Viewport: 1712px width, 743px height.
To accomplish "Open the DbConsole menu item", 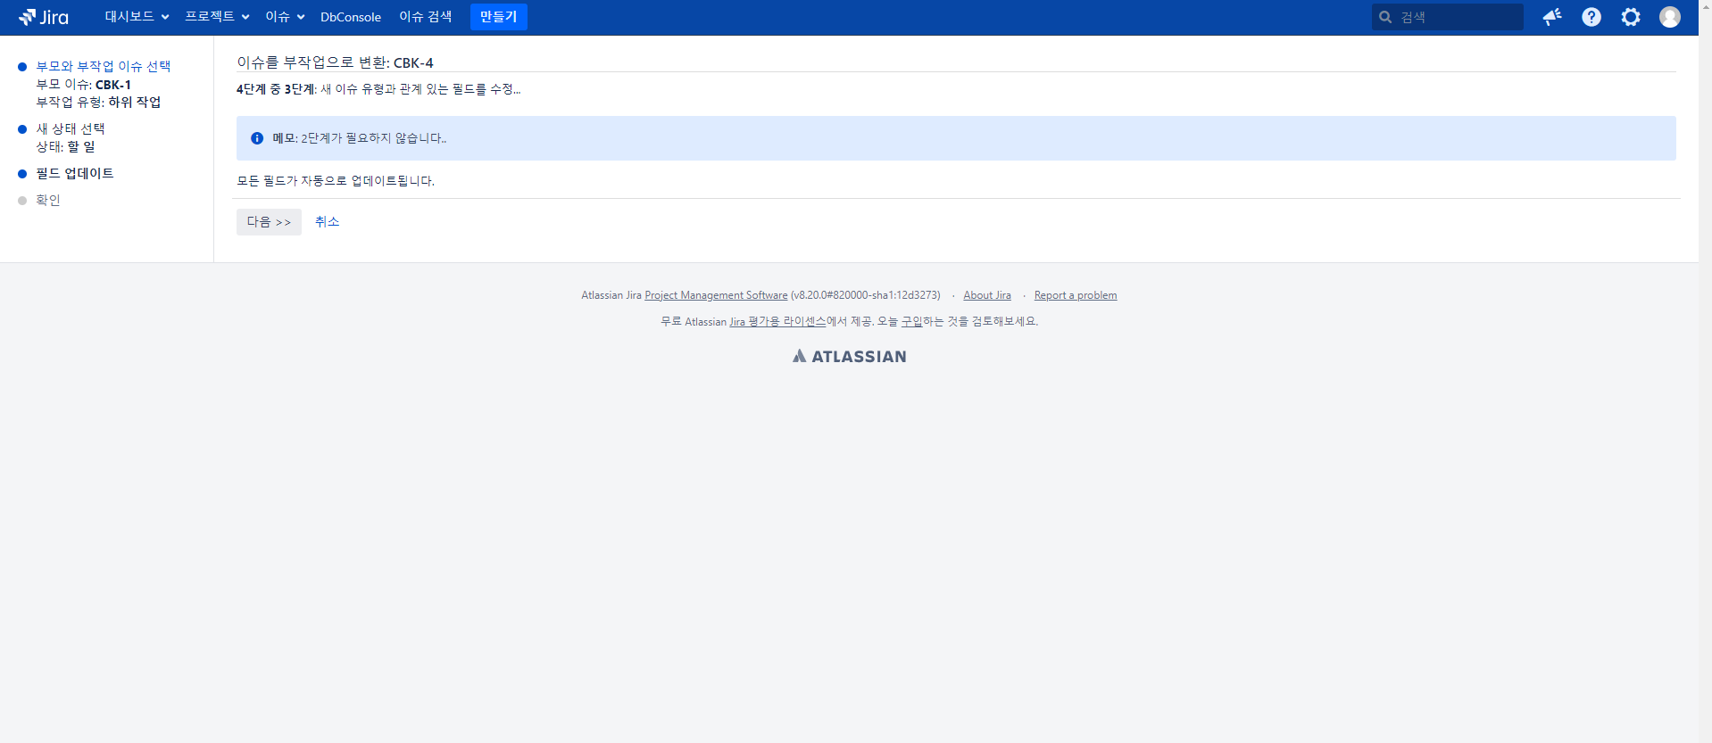I will [351, 17].
